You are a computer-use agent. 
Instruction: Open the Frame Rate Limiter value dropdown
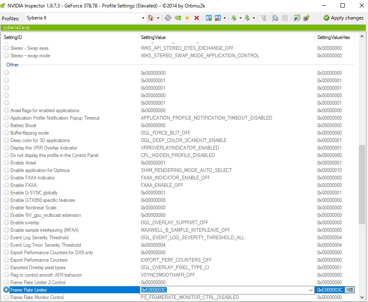pyautogui.click(x=311, y=290)
